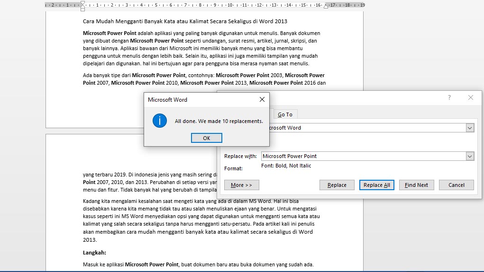Cancel the Find and Replace dialog
This screenshot has width=484, height=272.
tap(456, 185)
